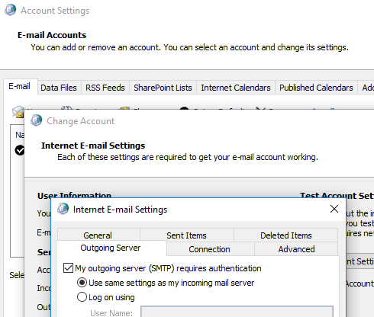Click the Internet E-mail Settings heading in Change Account

point(93,146)
